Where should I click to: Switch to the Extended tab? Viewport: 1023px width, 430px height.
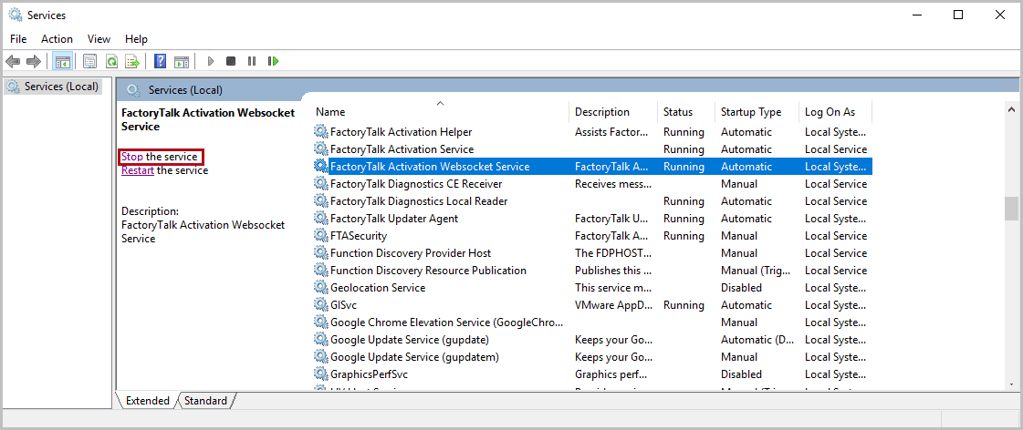click(148, 401)
